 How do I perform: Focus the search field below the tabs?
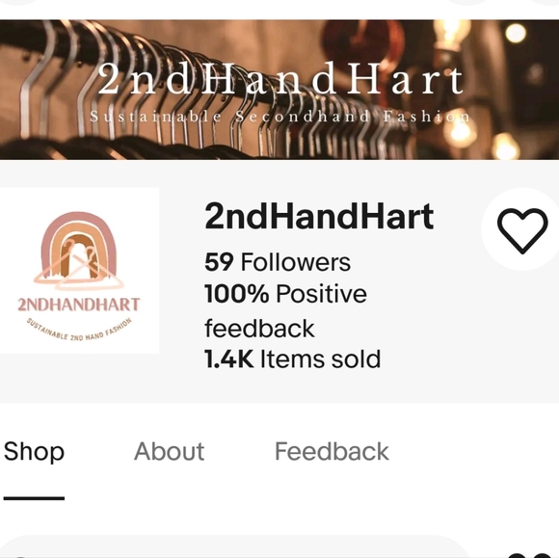point(233,546)
